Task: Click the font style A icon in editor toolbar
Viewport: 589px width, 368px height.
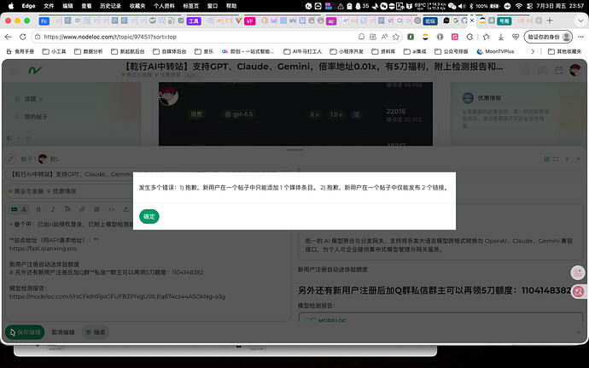Action: [x=24, y=209]
